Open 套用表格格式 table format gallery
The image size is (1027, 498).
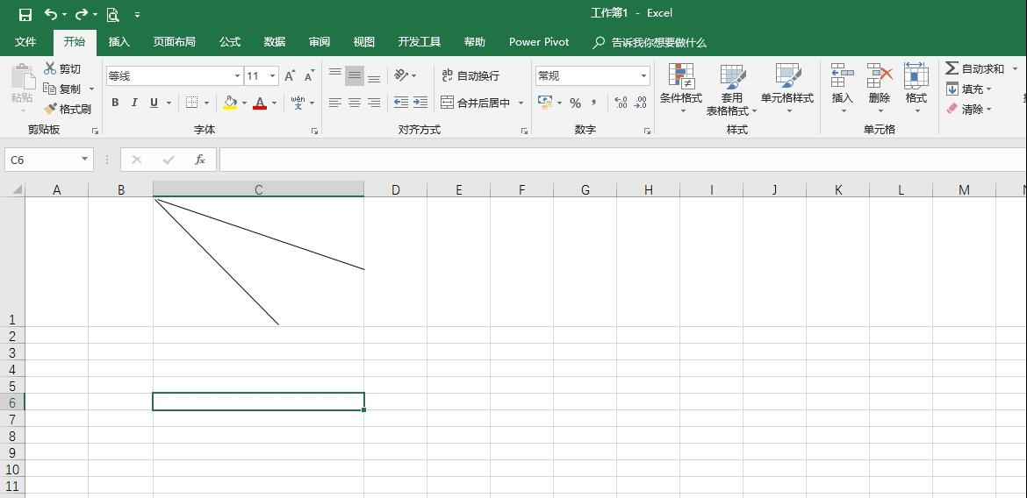731,89
